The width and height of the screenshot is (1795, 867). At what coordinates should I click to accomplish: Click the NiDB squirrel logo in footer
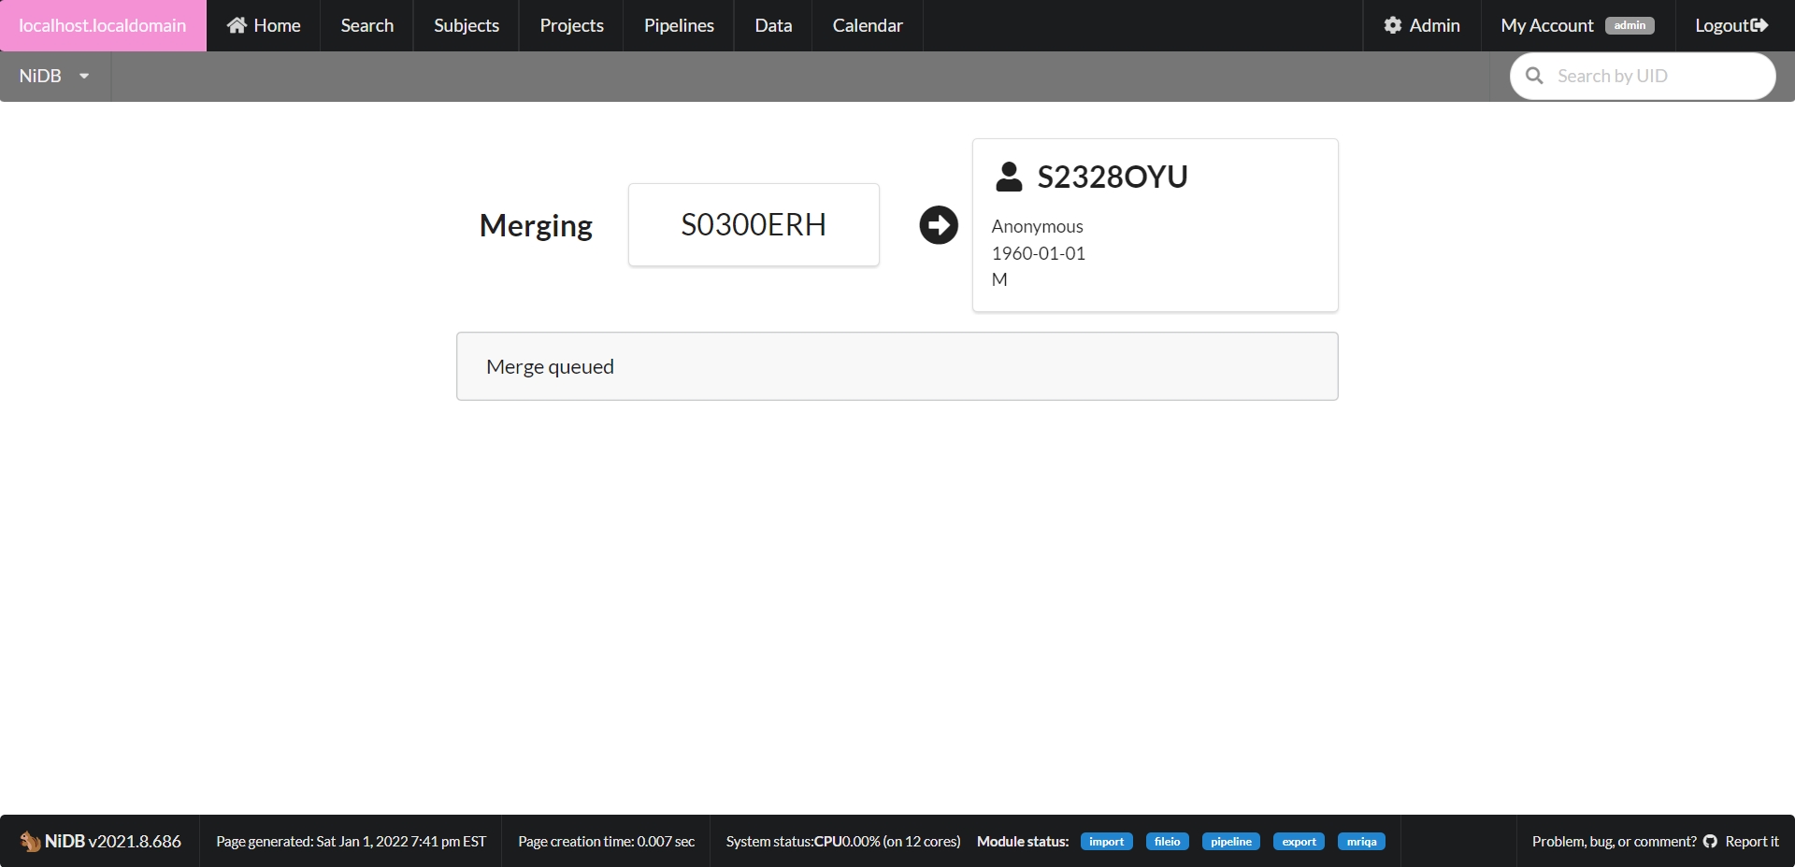pyautogui.click(x=30, y=842)
